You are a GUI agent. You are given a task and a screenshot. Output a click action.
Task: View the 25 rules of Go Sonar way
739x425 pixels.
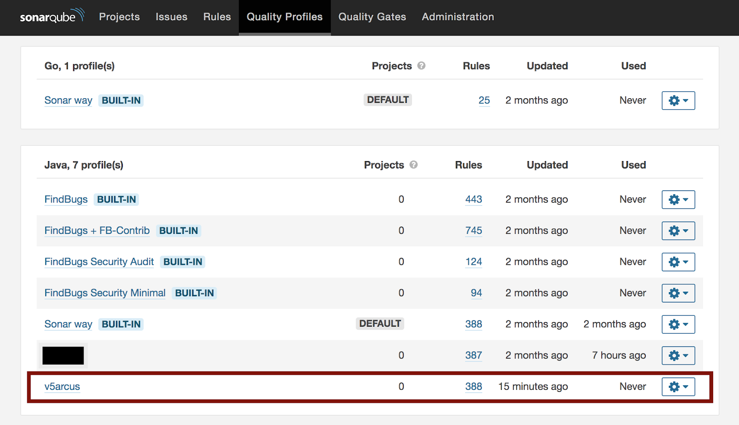tap(484, 100)
